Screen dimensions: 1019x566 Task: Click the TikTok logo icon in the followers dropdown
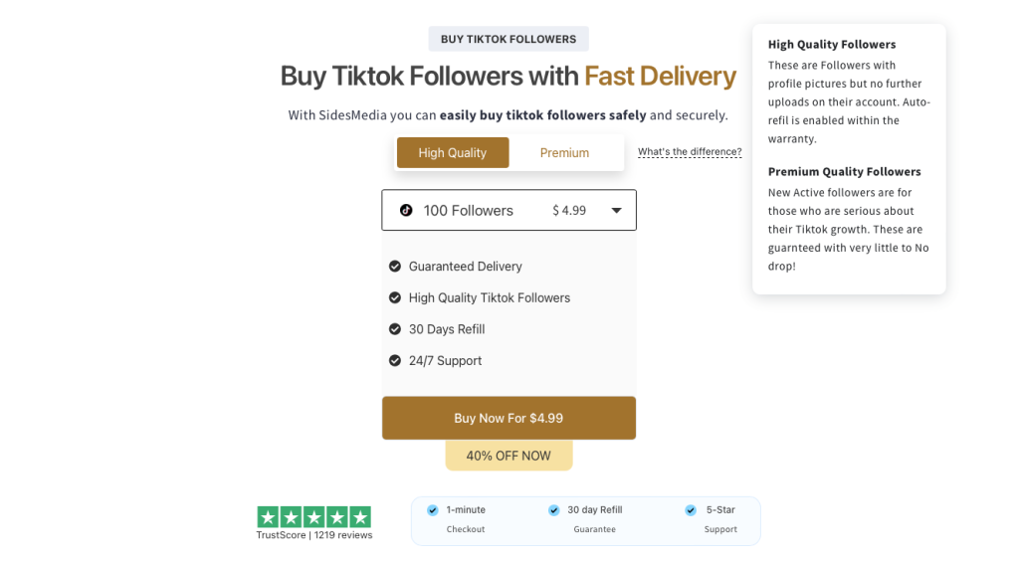(x=406, y=211)
